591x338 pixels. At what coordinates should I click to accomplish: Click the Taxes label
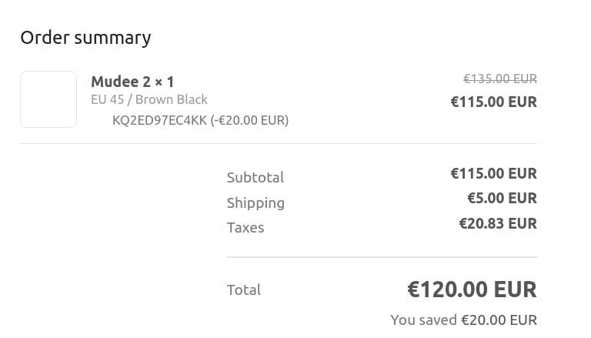[245, 227]
